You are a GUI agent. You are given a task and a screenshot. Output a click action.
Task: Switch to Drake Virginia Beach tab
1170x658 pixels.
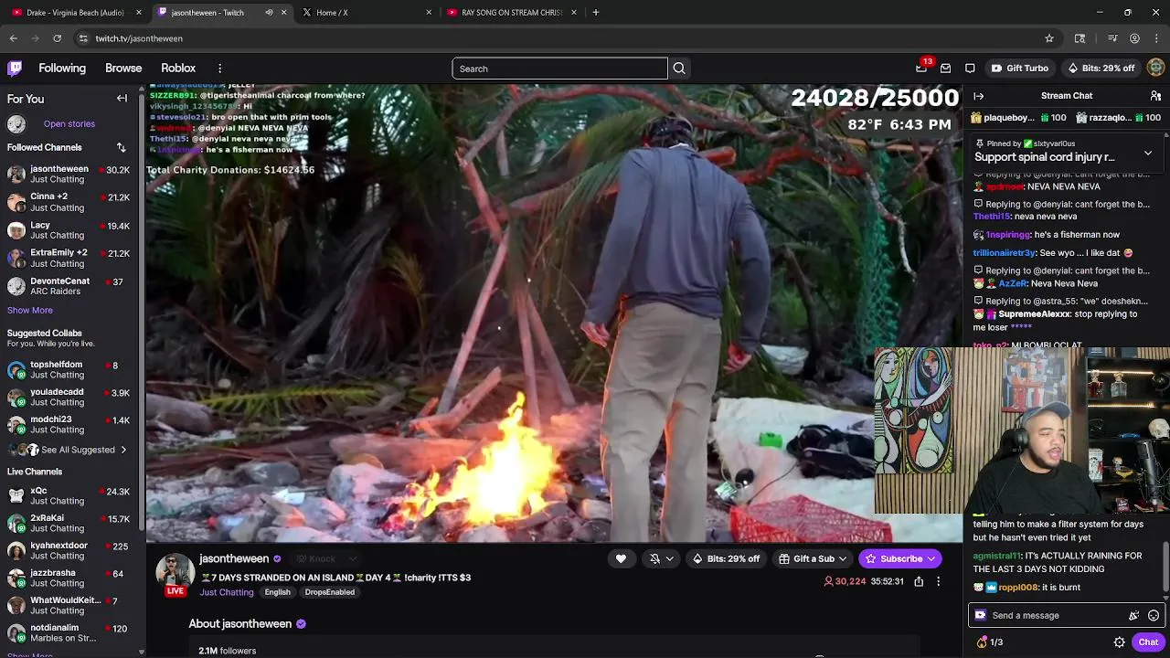tap(75, 13)
